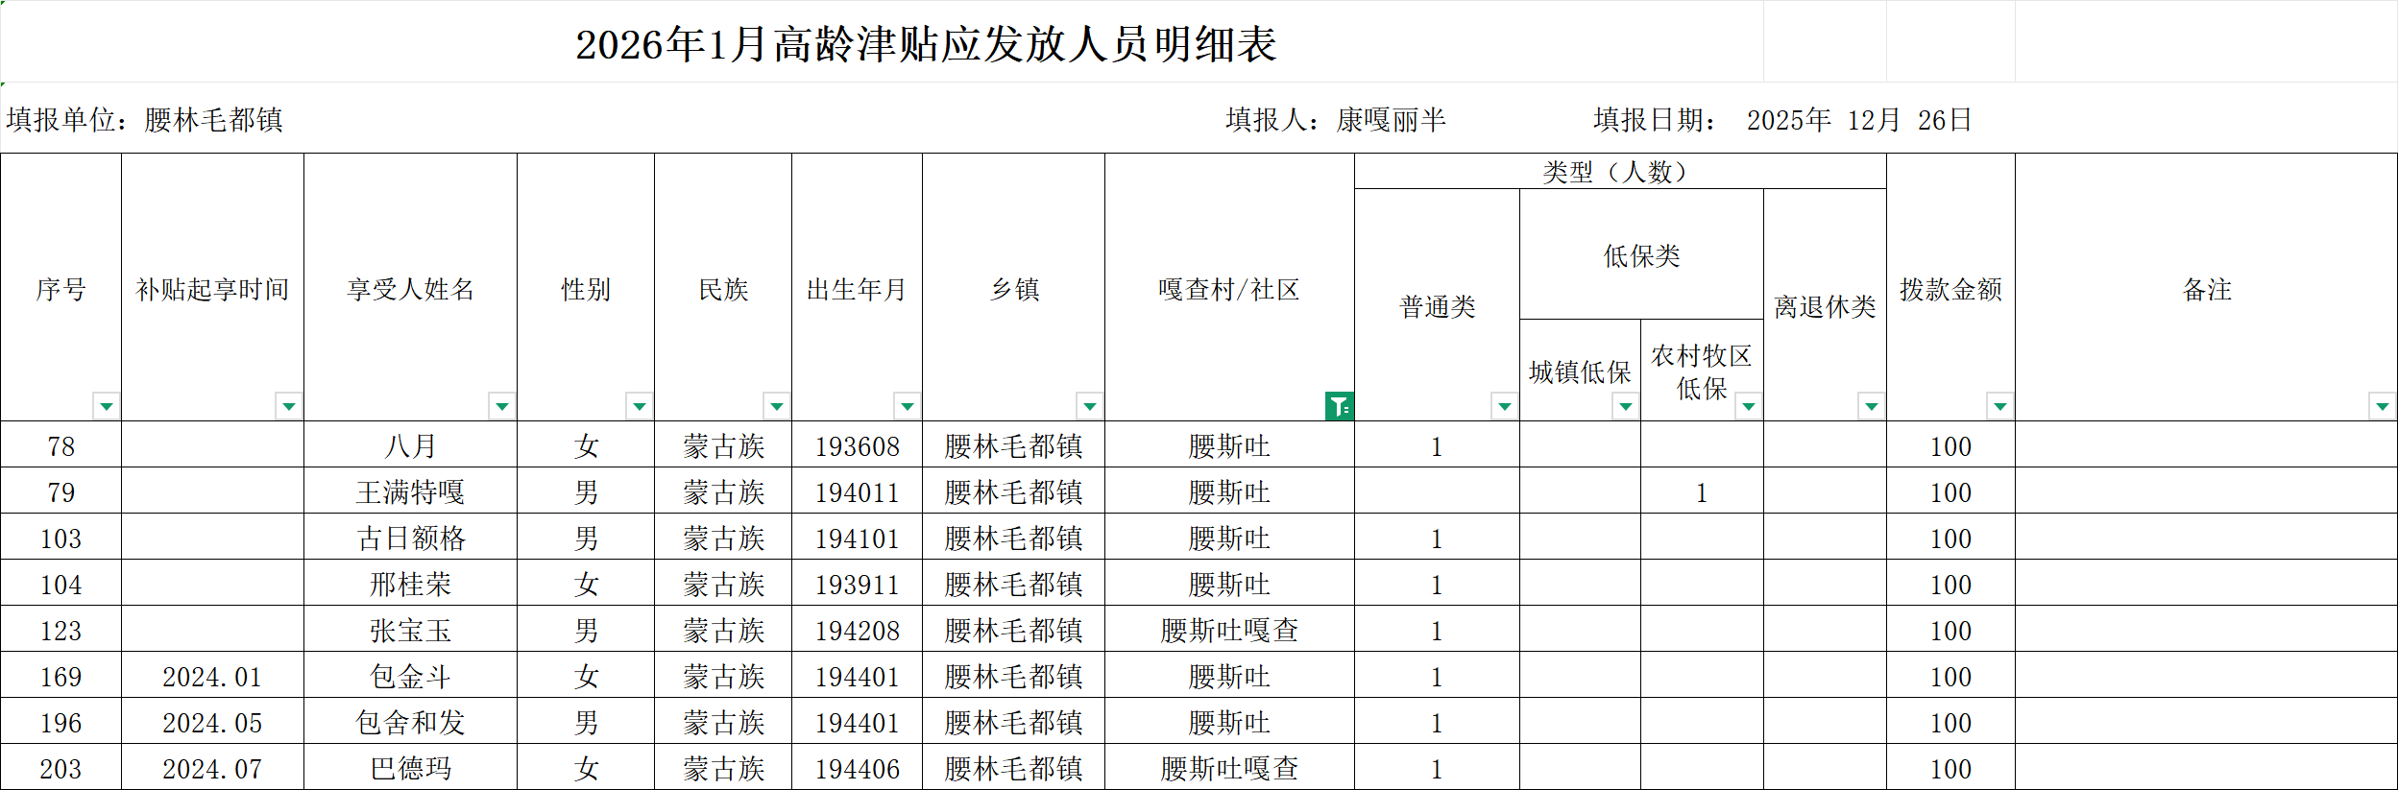Select birth date cell 194406

point(857,769)
